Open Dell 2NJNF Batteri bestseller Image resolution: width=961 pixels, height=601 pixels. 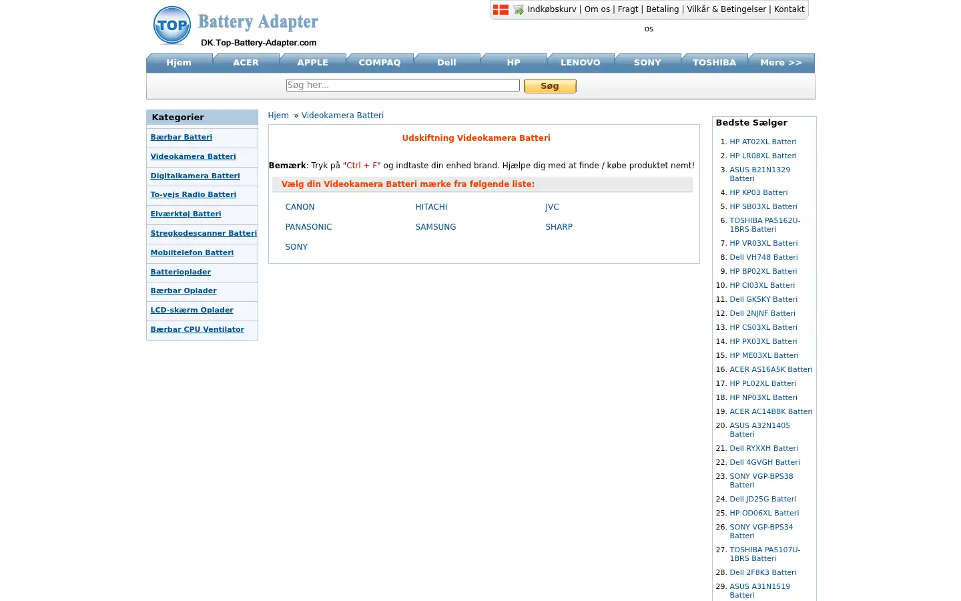click(762, 314)
